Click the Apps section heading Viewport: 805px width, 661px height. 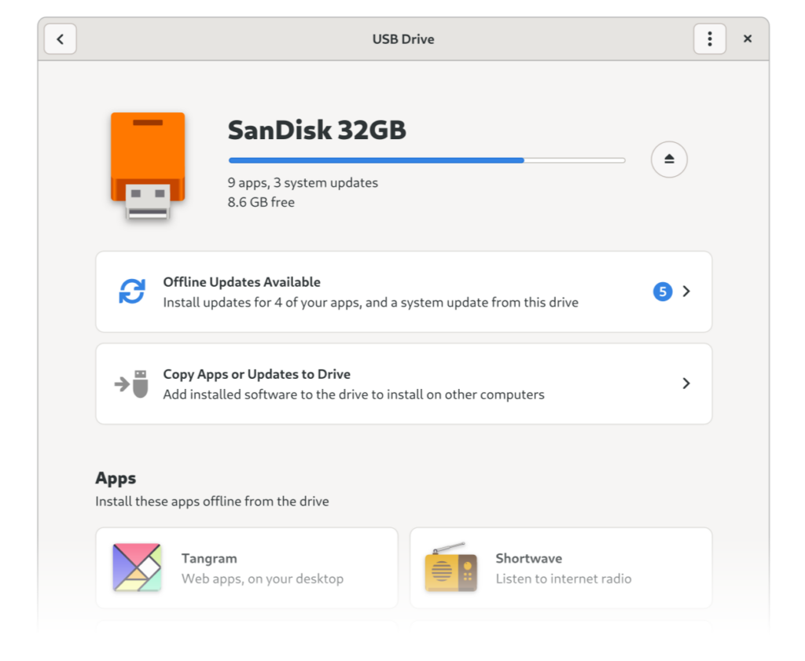[116, 479]
